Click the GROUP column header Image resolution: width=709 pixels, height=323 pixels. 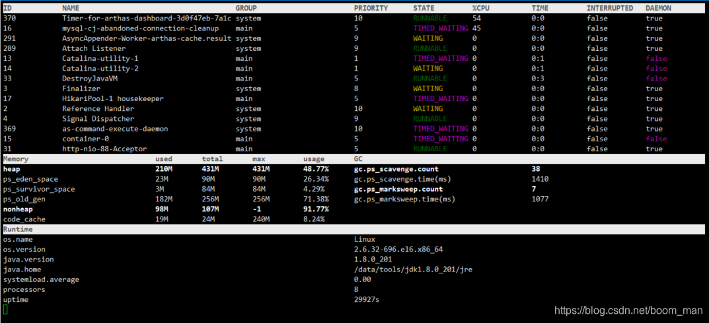click(246, 8)
